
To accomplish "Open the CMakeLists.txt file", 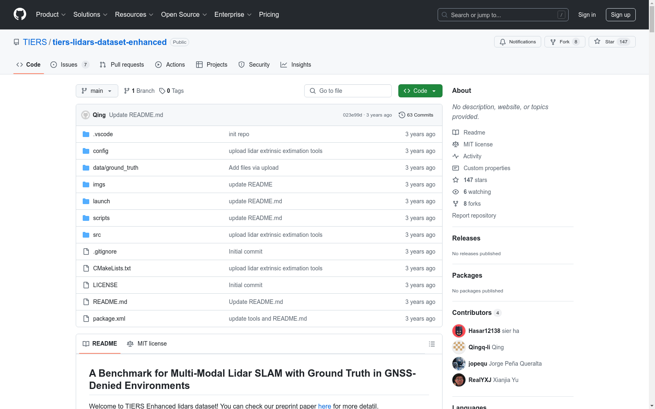I will 112,268.
